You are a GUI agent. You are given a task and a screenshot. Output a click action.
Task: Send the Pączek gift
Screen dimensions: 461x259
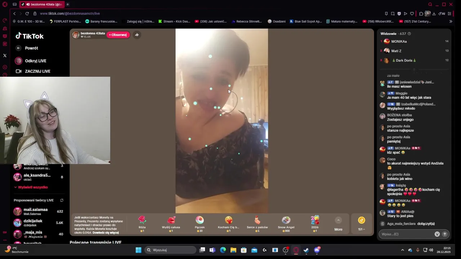click(200, 223)
